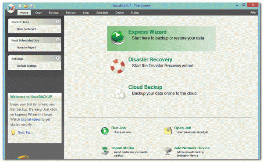
Task: Click the open folder quick-access icon
Action: pos(26,6)
